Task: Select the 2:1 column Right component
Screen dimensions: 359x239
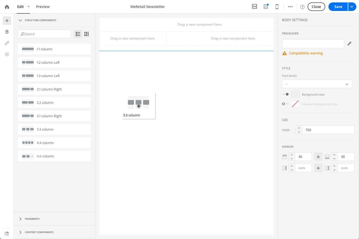Action: [x=54, y=89]
